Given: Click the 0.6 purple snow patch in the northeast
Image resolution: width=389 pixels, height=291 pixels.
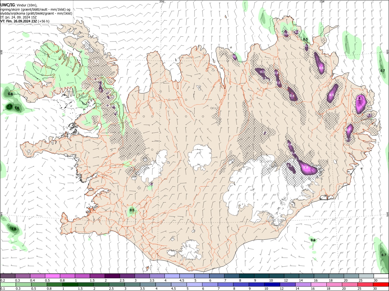Looking at the screenshot, I should click(320, 63).
